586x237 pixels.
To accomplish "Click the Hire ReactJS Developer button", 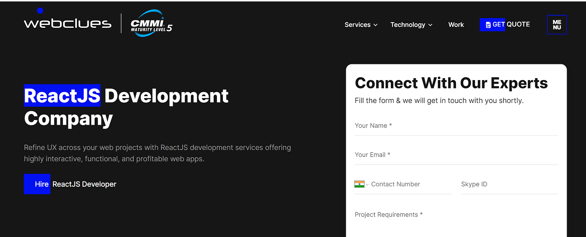I will (70, 184).
